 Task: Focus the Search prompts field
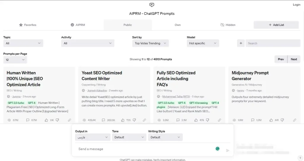(x=273, y=43)
